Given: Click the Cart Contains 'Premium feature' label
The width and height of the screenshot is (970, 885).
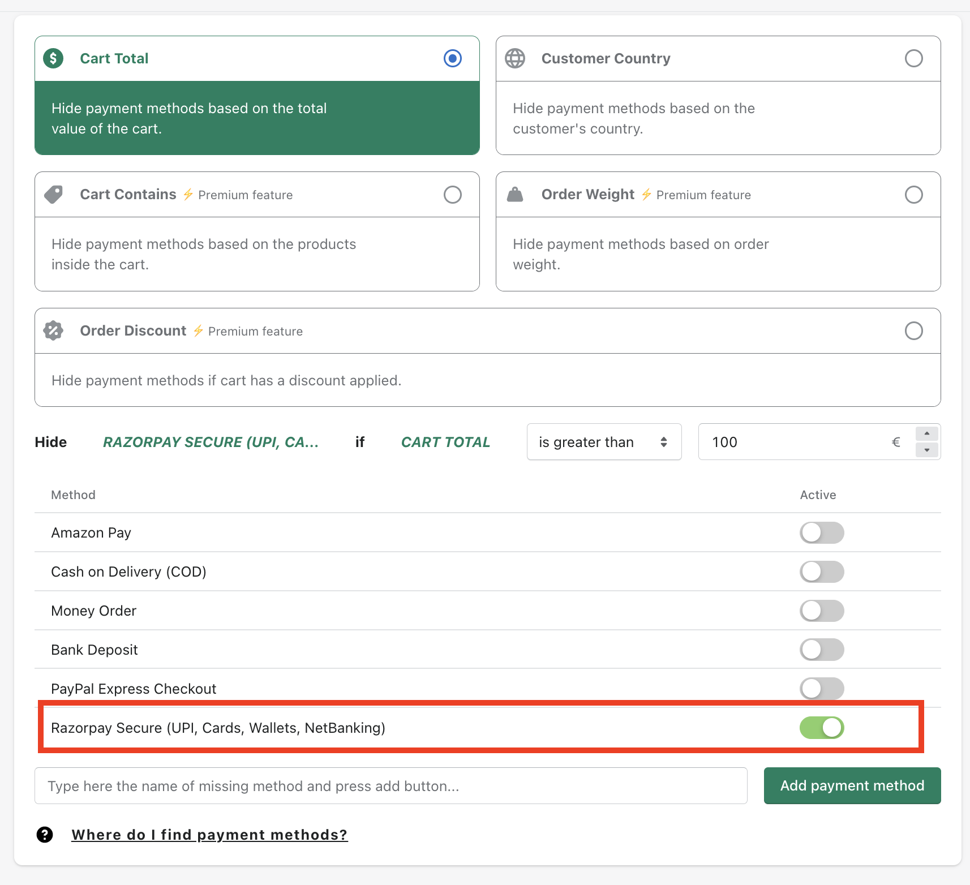Looking at the screenshot, I should pyautogui.click(x=246, y=195).
